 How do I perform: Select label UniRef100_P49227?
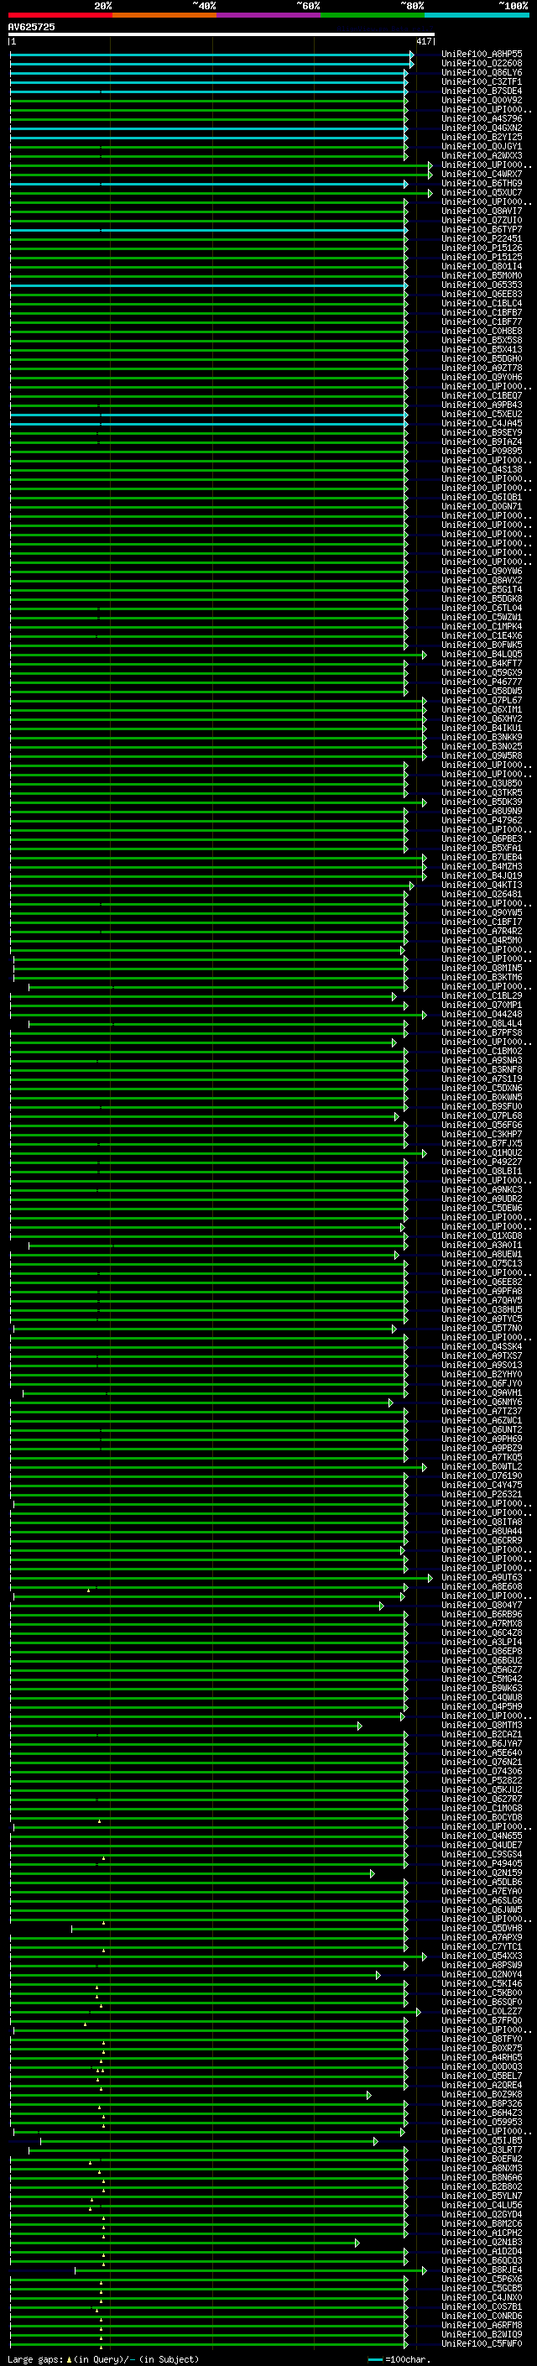(482, 1162)
